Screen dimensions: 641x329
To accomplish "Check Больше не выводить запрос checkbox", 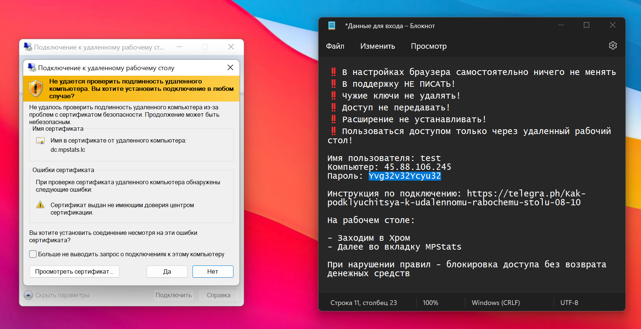I will point(33,254).
